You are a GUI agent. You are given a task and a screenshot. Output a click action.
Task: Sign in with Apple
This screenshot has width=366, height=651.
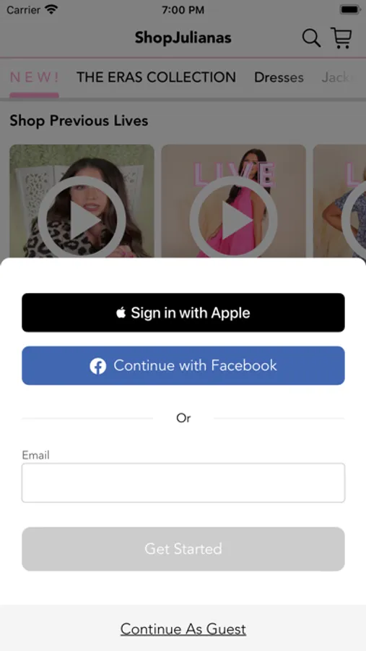pyautogui.click(x=183, y=312)
